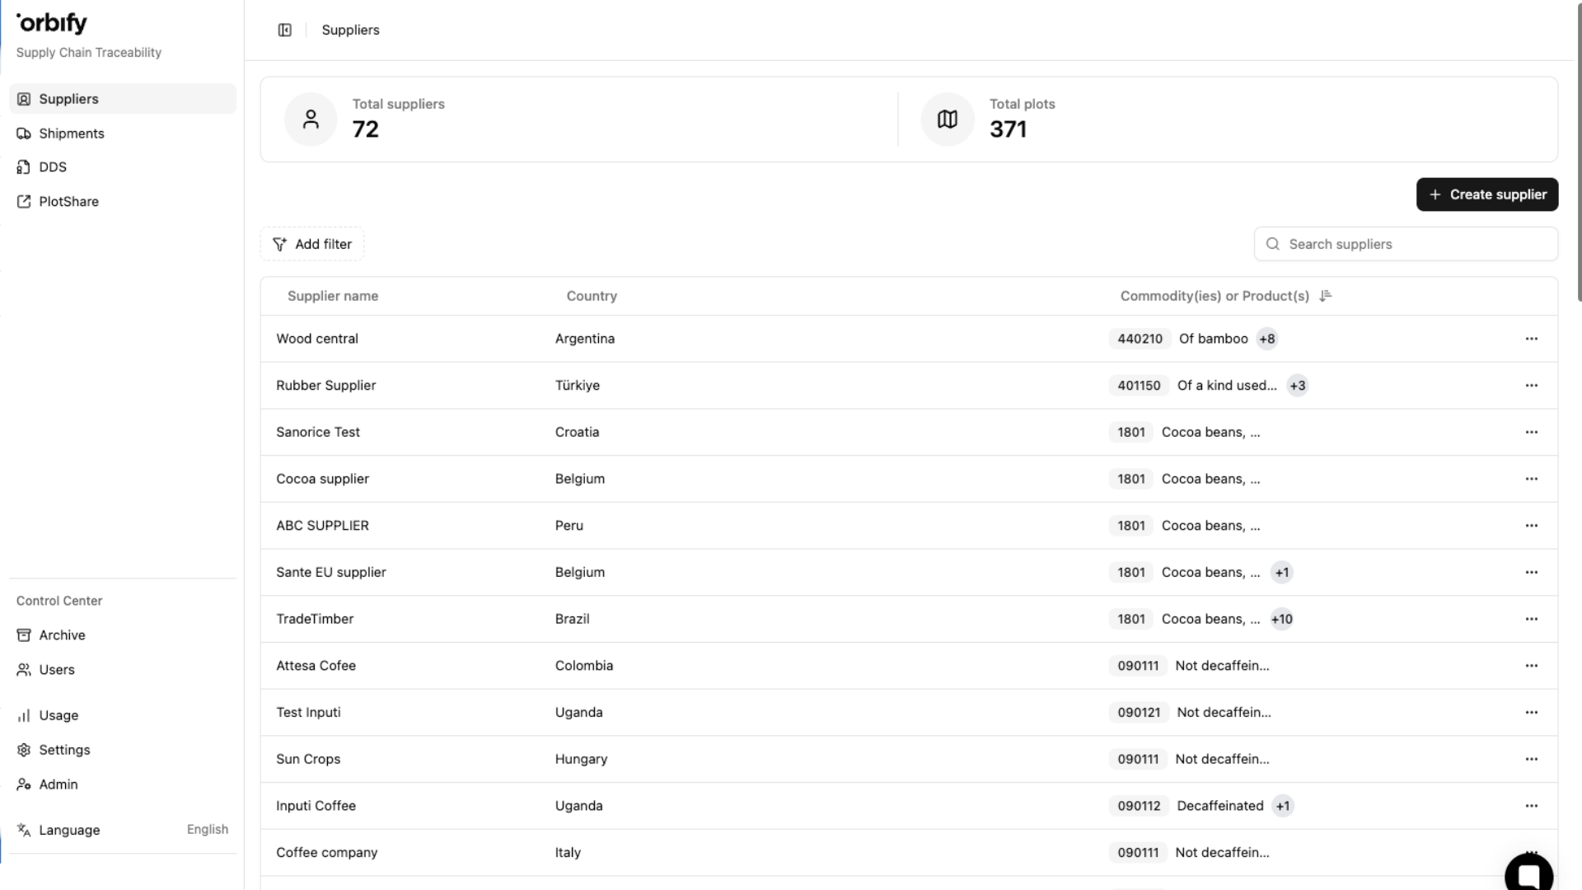Open the Archive page
Image resolution: width=1582 pixels, height=890 pixels.
[123, 635]
